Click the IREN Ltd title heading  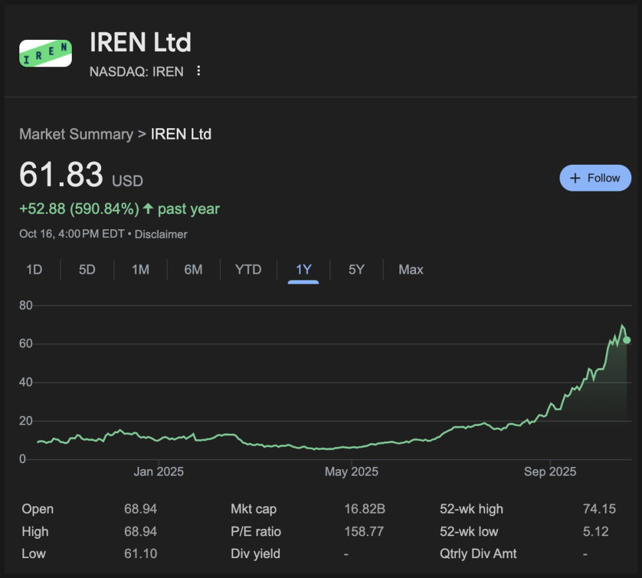[x=140, y=43]
